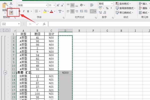The image size is (150, 100).
Task: Click the Format Painter brush icon
Action: pyautogui.click(x=11, y=12)
